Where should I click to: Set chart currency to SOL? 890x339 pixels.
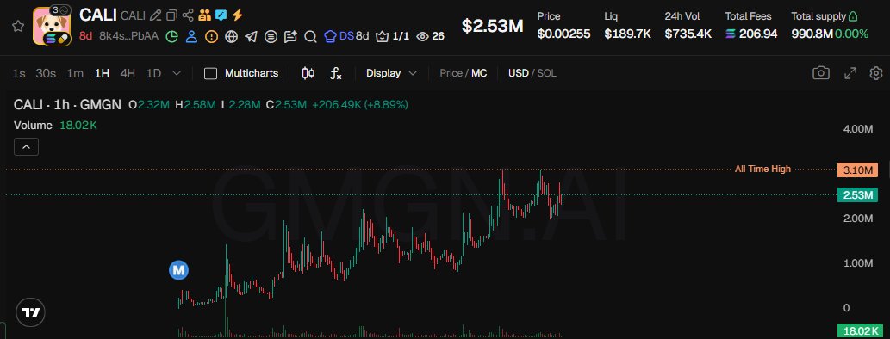point(546,73)
